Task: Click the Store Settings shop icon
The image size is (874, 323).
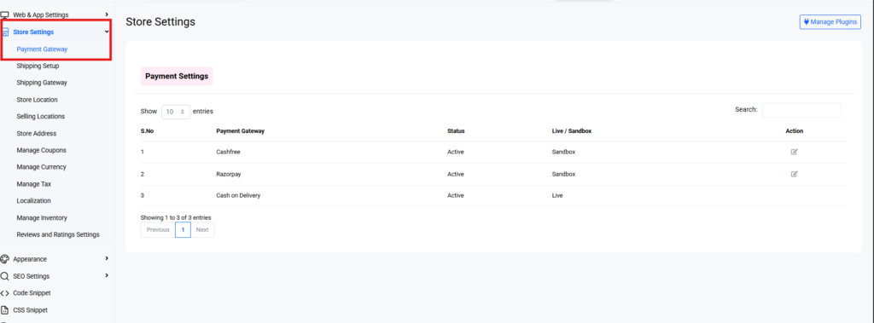Action: coord(4,32)
